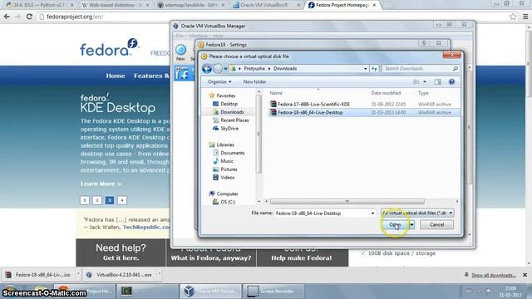Click the Forward arrow in file dialog
This screenshot has width=532, height=299.
218,69
